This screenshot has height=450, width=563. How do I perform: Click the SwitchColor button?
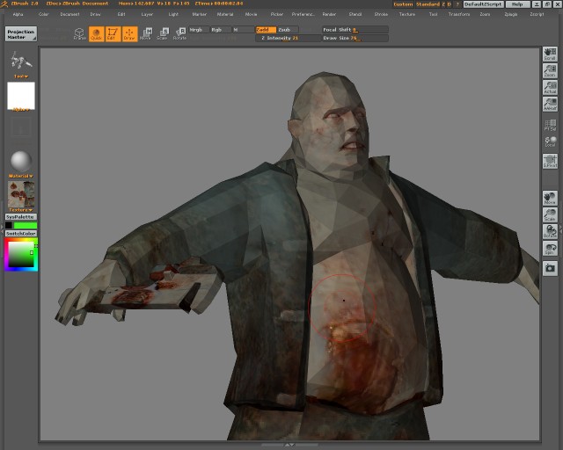(x=21, y=234)
